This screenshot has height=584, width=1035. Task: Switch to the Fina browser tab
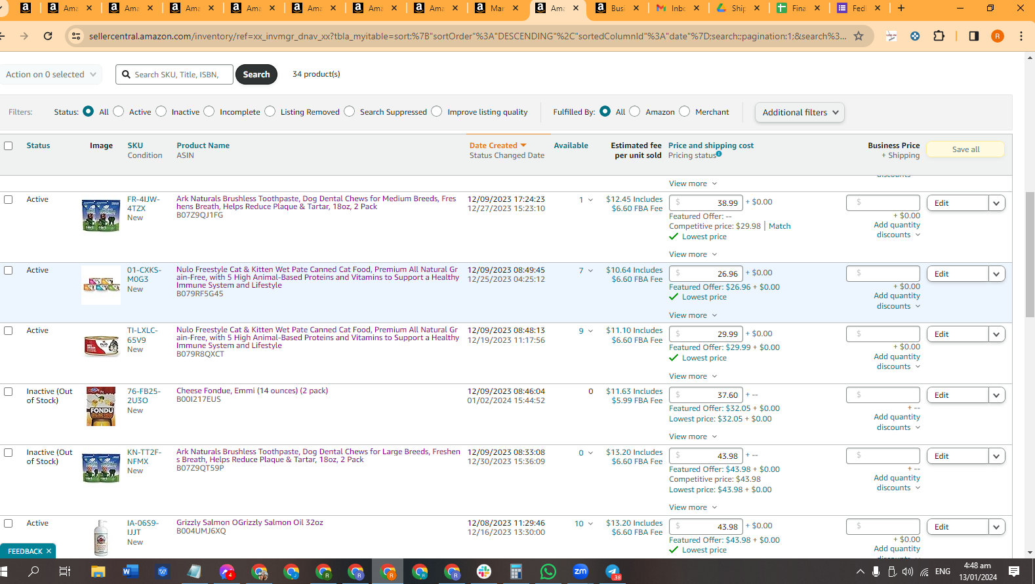pos(799,8)
